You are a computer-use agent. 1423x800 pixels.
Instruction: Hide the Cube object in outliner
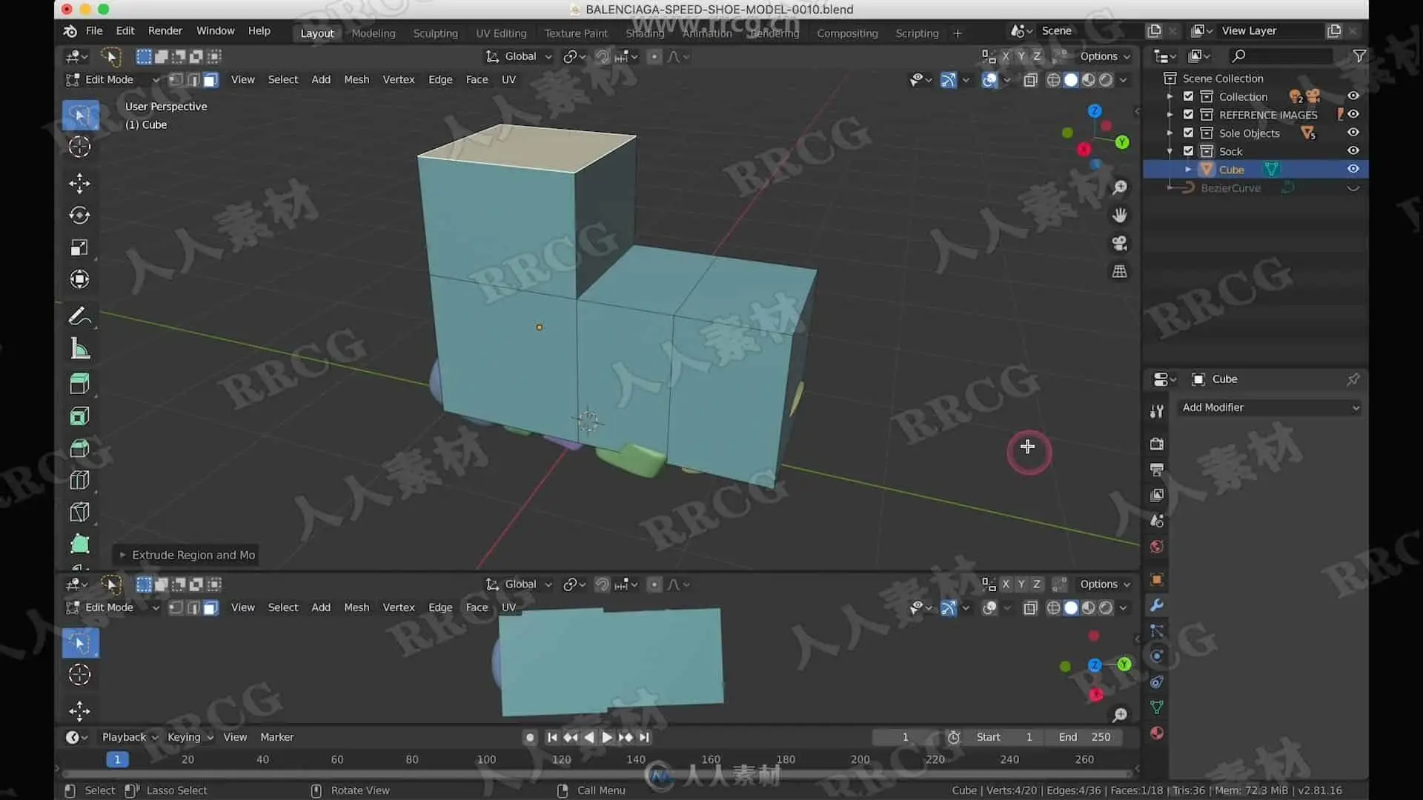[x=1353, y=169]
